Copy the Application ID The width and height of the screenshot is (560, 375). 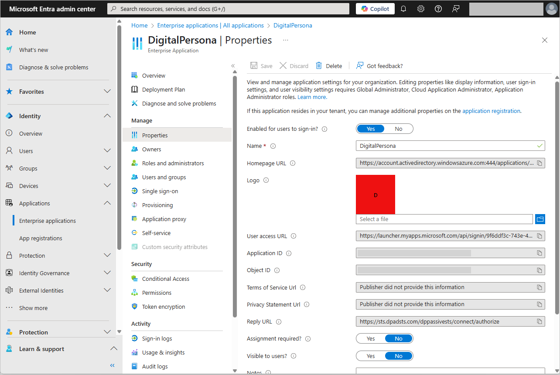click(x=540, y=253)
